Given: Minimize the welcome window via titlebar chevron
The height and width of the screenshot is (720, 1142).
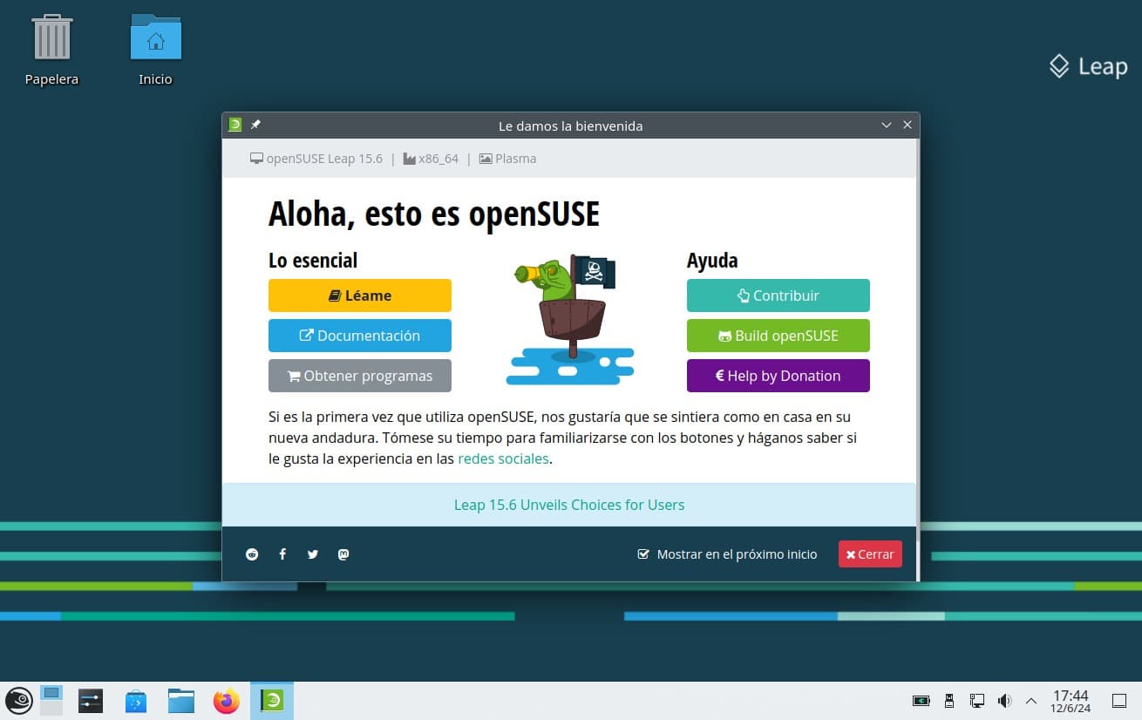Looking at the screenshot, I should [887, 125].
